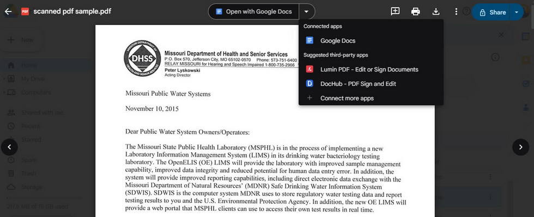Image resolution: width=534 pixels, height=217 pixels.
Task: Collapse the Open with dropdown arrow
Action: pyautogui.click(x=306, y=11)
